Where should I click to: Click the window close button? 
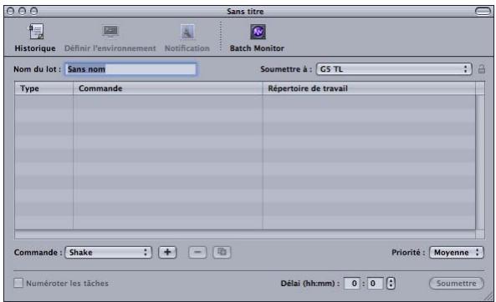(10, 12)
